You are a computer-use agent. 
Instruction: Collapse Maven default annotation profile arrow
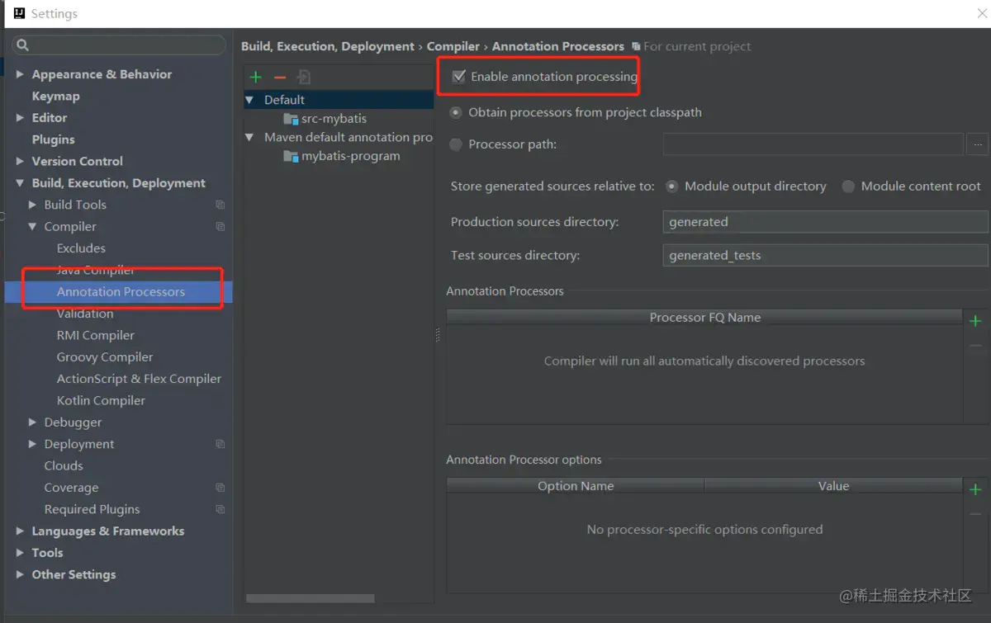[250, 137]
